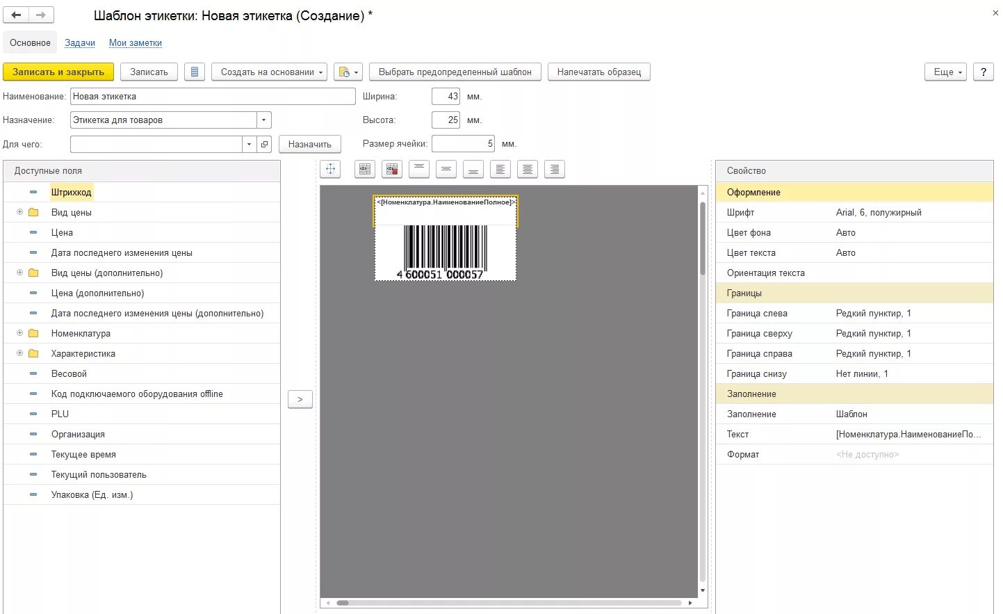Screen dimensions: 1003x614
Task: Click folder icon of Вид цены
Action: click(33, 212)
